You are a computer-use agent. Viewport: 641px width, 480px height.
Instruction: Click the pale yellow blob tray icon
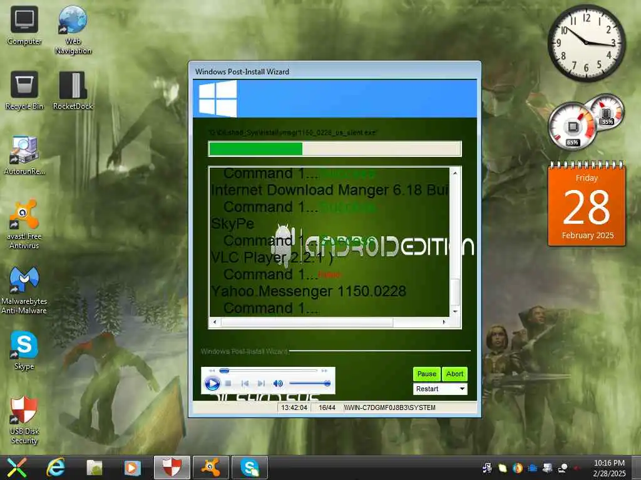503,467
